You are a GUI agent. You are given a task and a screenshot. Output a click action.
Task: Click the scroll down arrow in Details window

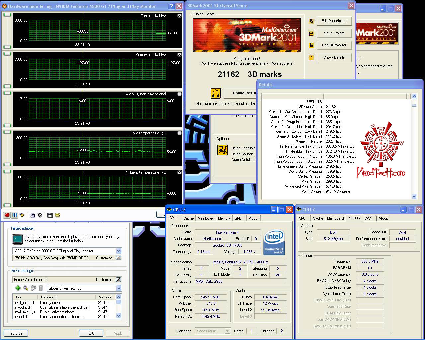point(414,196)
